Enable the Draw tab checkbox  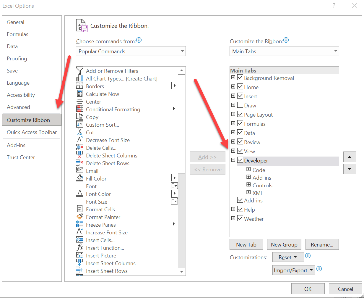(x=240, y=105)
